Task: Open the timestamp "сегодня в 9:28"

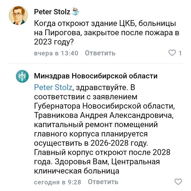Action: pos(58,182)
